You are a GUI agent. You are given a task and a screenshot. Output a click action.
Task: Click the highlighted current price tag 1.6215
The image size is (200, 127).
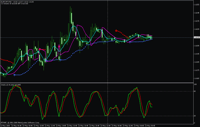click(x=197, y=37)
